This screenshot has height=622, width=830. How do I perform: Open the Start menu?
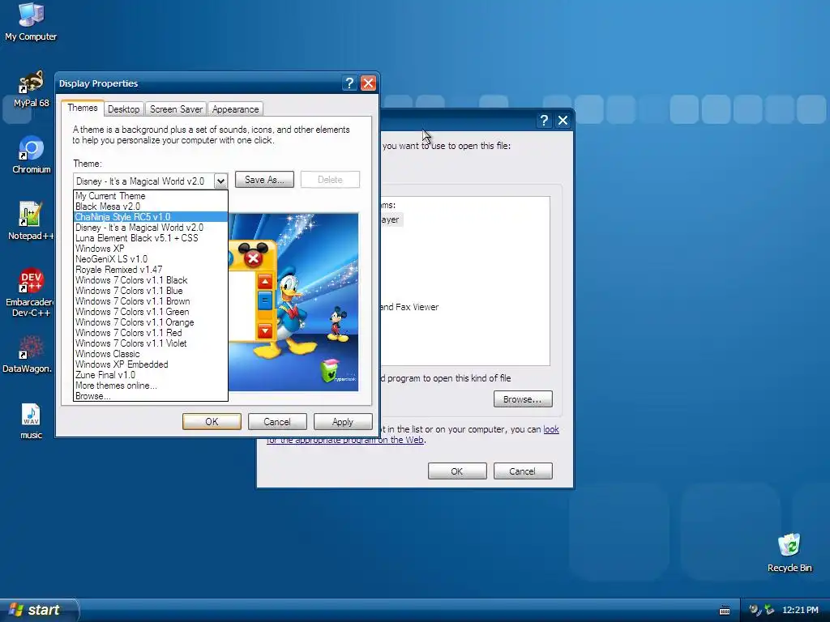click(38, 610)
